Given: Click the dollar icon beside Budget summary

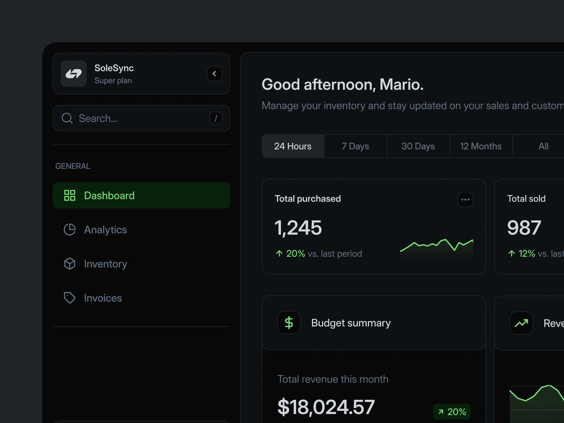Looking at the screenshot, I should coord(289,323).
